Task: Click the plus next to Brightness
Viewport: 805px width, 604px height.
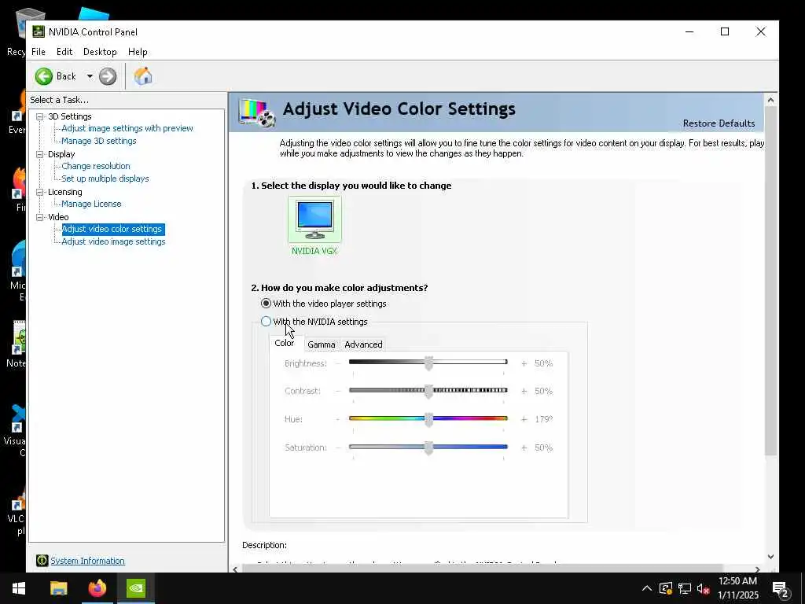Action: pyautogui.click(x=524, y=363)
